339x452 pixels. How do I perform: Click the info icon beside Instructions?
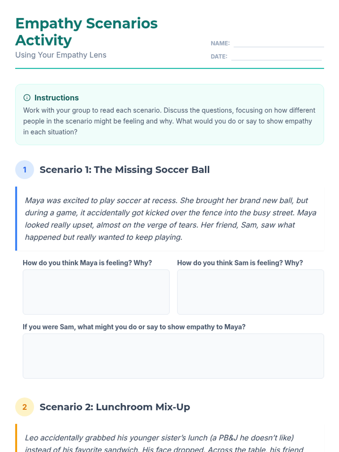(27, 98)
